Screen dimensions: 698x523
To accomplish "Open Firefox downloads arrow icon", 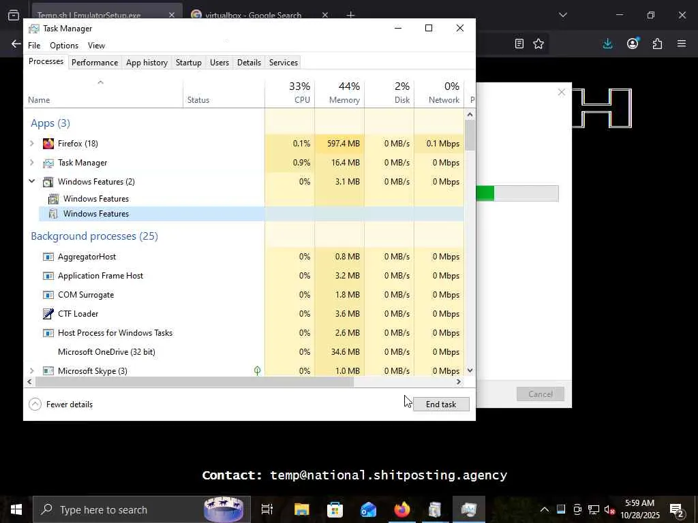I will [x=607, y=44].
